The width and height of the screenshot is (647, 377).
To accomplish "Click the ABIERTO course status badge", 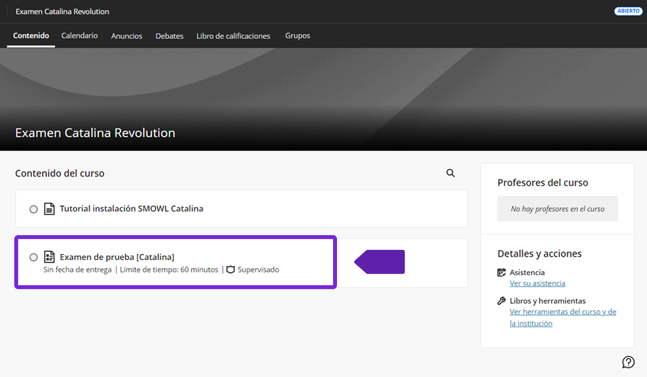I will coord(628,11).
